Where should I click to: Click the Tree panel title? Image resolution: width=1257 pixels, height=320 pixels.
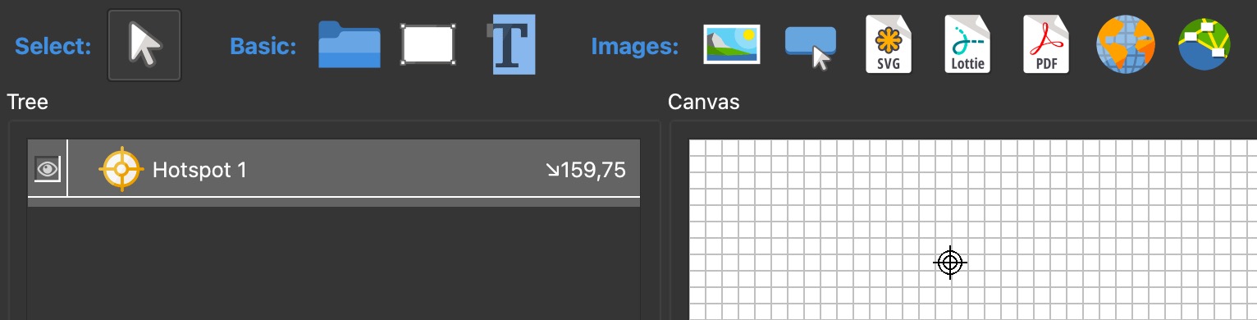pos(27,103)
